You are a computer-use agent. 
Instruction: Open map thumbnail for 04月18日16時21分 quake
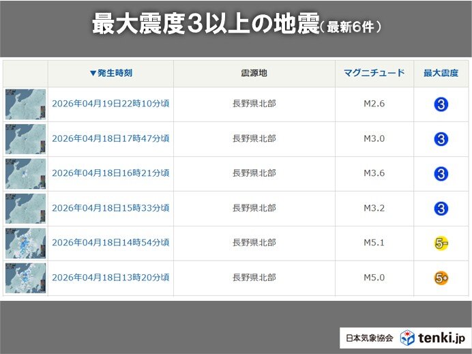(26, 174)
